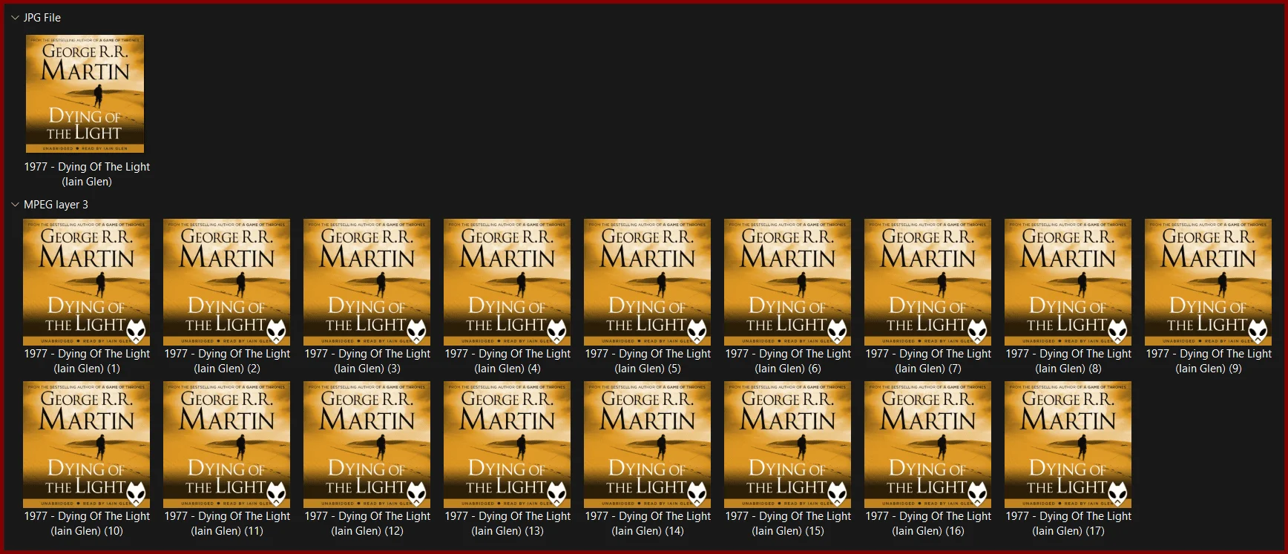Select MP3 thumbnail for (Iain Glen) (17)

click(x=1068, y=444)
